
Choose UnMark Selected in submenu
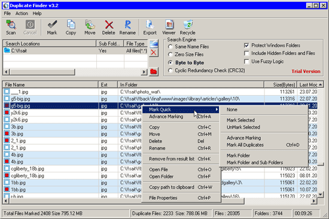click(264, 127)
